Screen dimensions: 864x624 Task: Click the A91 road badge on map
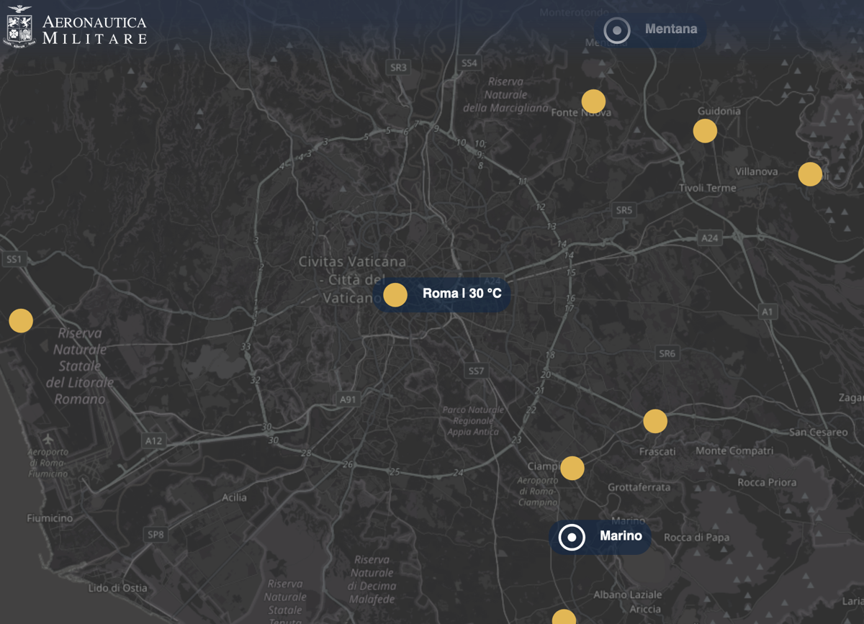coord(348,399)
